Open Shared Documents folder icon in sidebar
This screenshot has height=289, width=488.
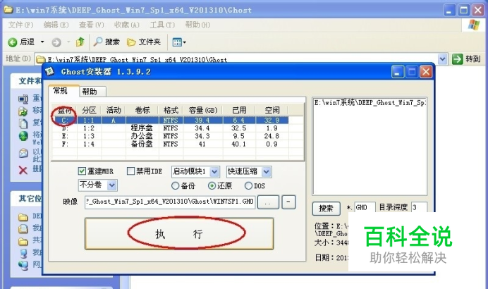tap(23, 241)
